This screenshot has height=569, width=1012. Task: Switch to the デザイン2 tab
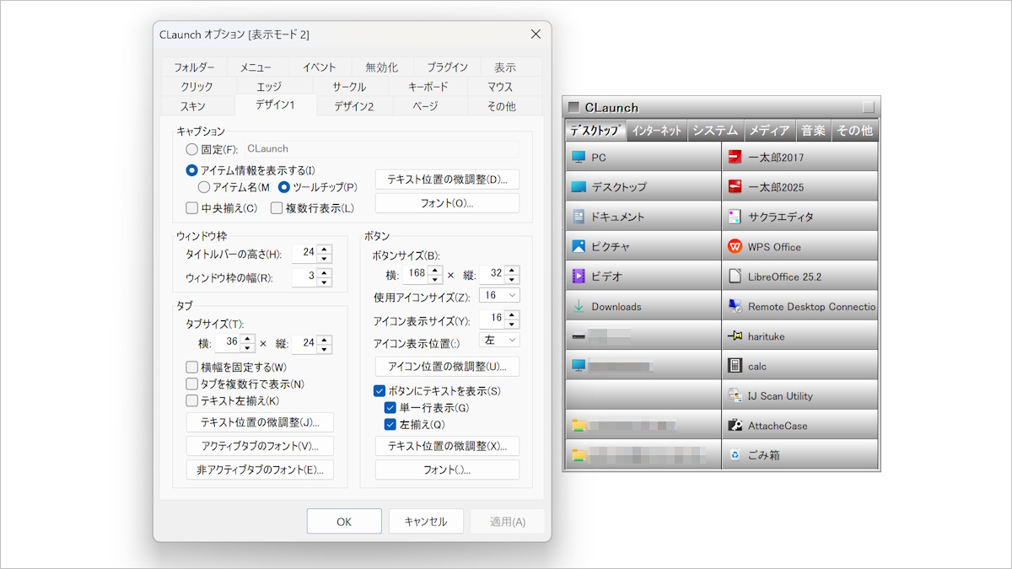point(353,106)
